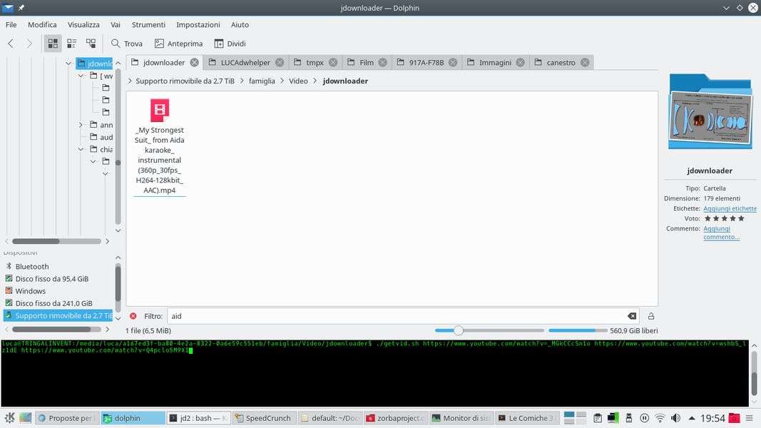
Task: Switch to Details tree view mode
Action: pyautogui.click(x=91, y=44)
